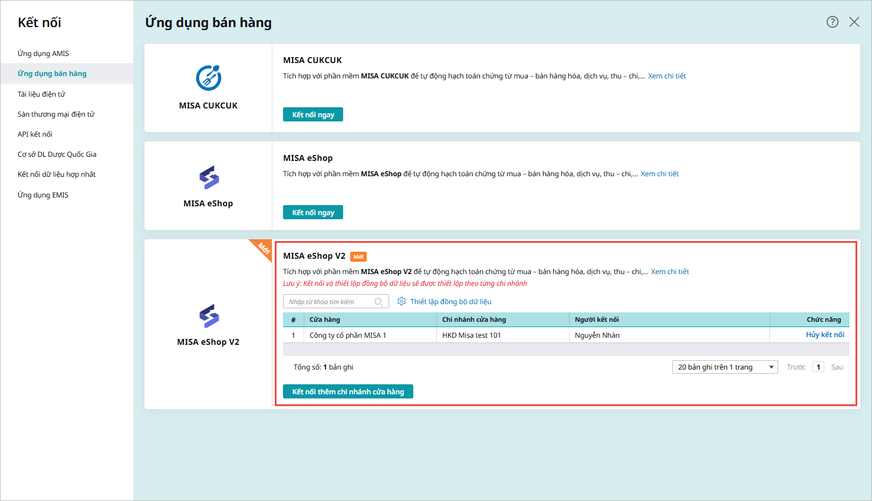Image resolution: width=872 pixels, height=501 pixels.
Task: Click Kết nối thêm chi nhánh cửa hàng
Action: (x=348, y=392)
